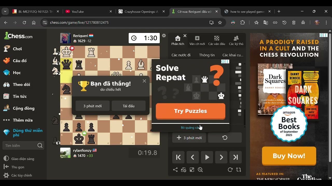The height and width of the screenshot is (186, 332).
Task: Click the translate extension icon
Action: tap(266, 22)
